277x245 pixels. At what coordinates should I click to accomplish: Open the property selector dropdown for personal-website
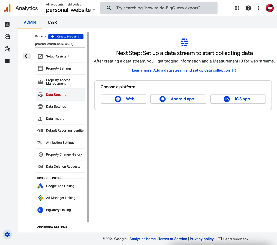pyautogui.click(x=94, y=10)
